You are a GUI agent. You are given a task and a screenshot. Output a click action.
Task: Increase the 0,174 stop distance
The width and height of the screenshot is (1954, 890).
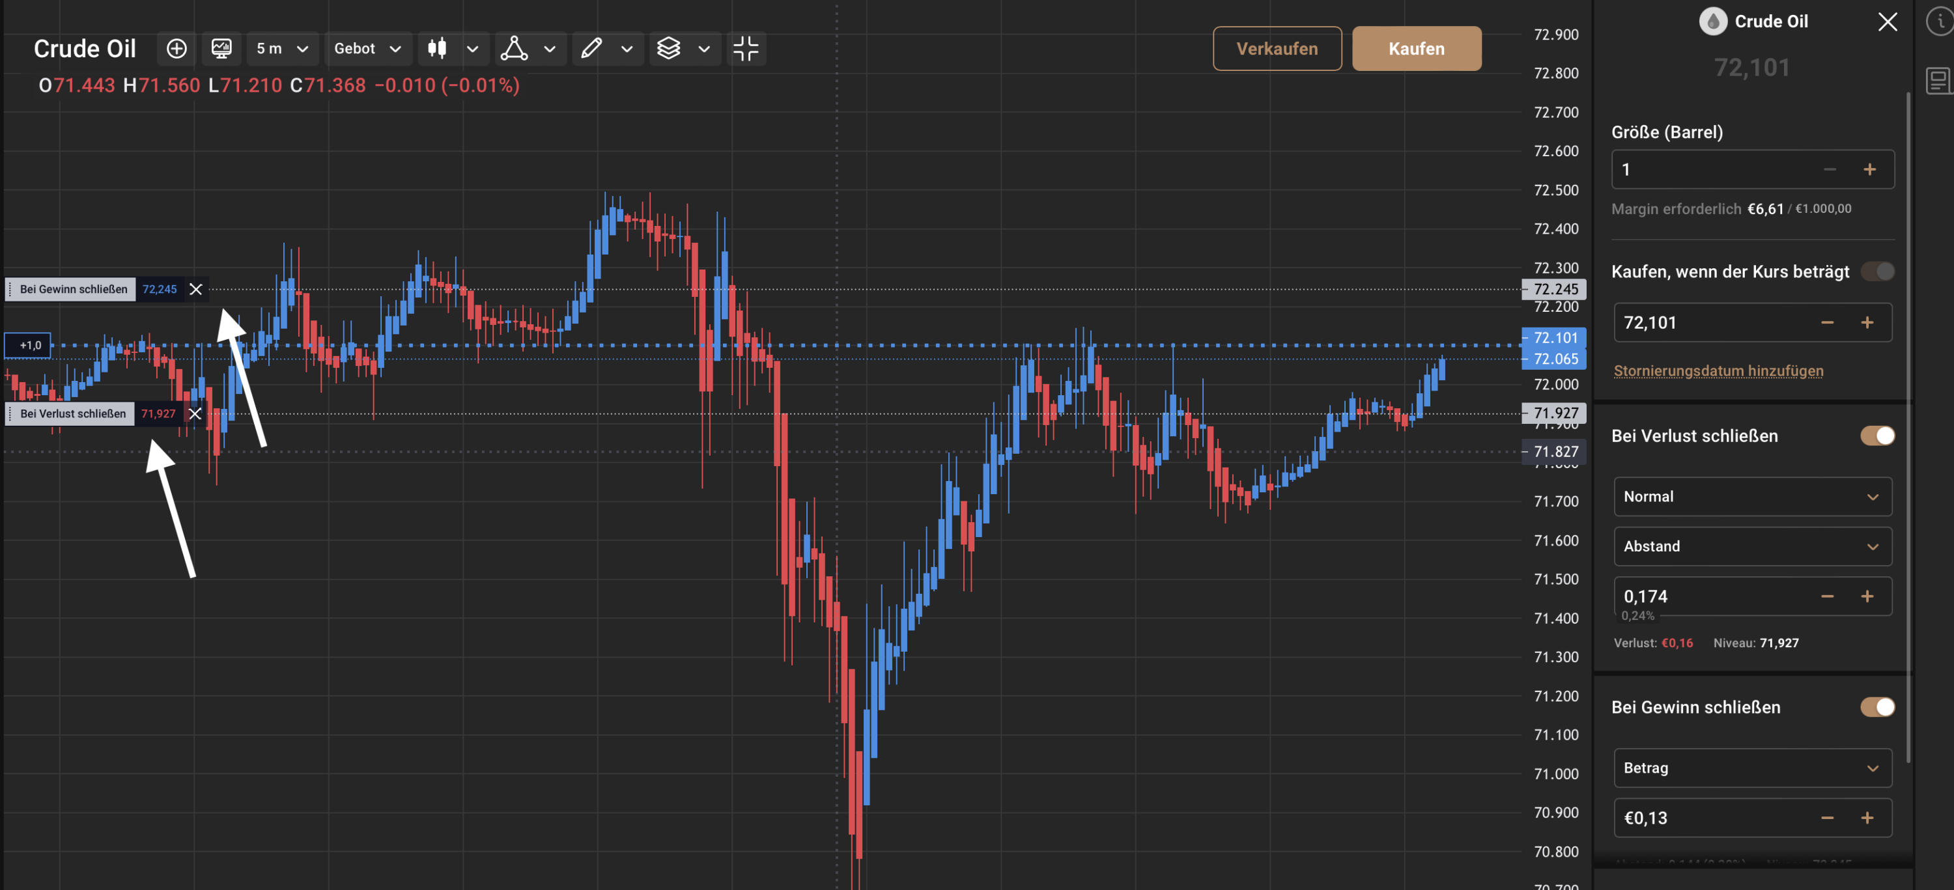pos(1867,596)
